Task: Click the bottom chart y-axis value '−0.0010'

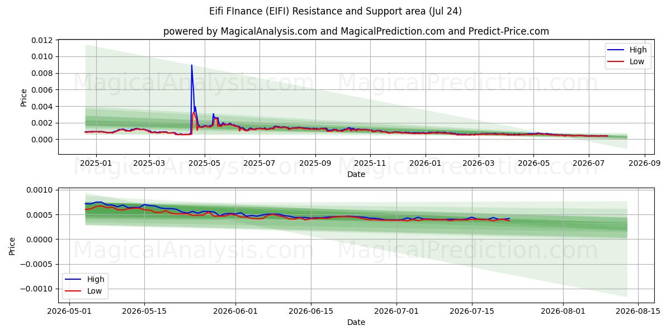Action: [37, 289]
